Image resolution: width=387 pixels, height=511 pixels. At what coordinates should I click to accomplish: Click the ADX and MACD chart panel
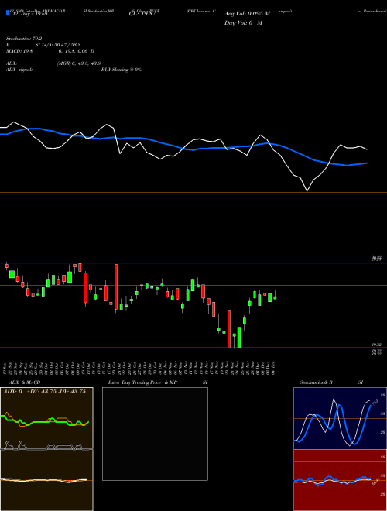tap(46, 449)
